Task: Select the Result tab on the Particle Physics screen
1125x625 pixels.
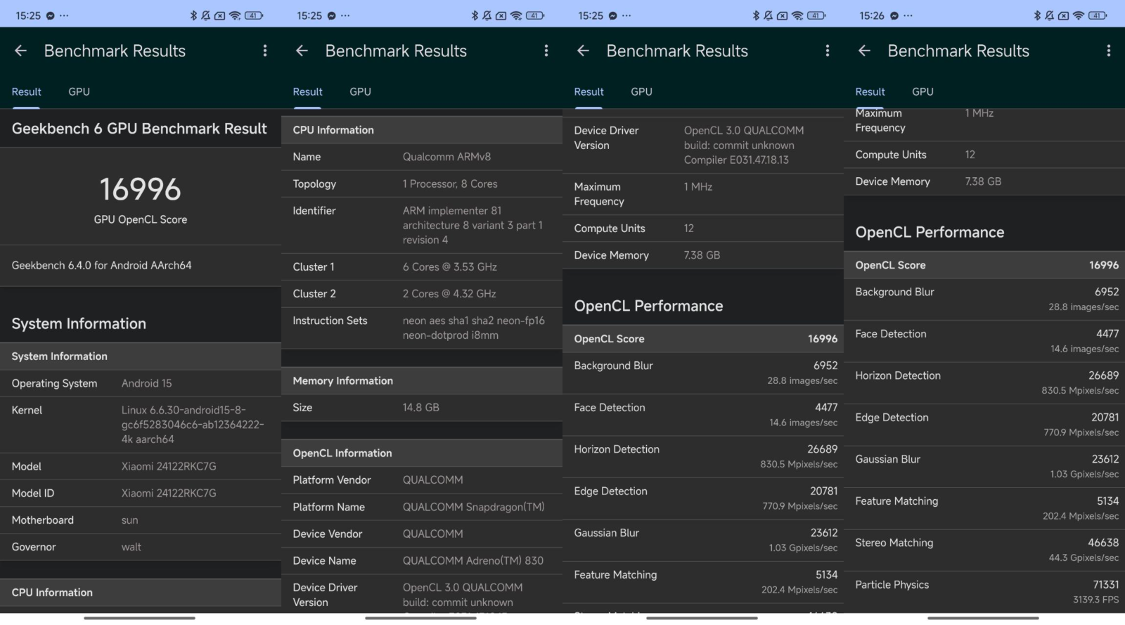Action: click(870, 92)
